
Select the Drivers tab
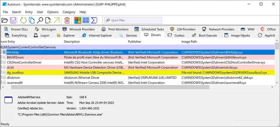click(x=152, y=35)
